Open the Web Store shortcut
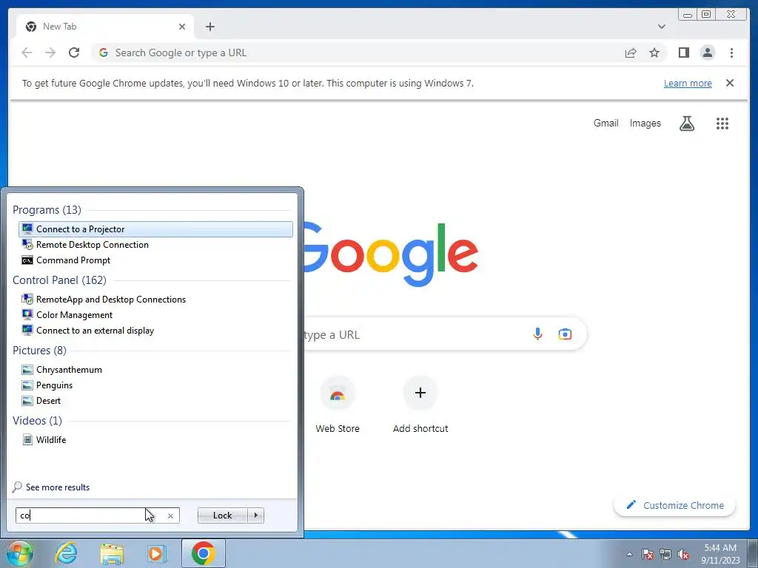Image resolution: width=758 pixels, height=568 pixels. [x=338, y=405]
